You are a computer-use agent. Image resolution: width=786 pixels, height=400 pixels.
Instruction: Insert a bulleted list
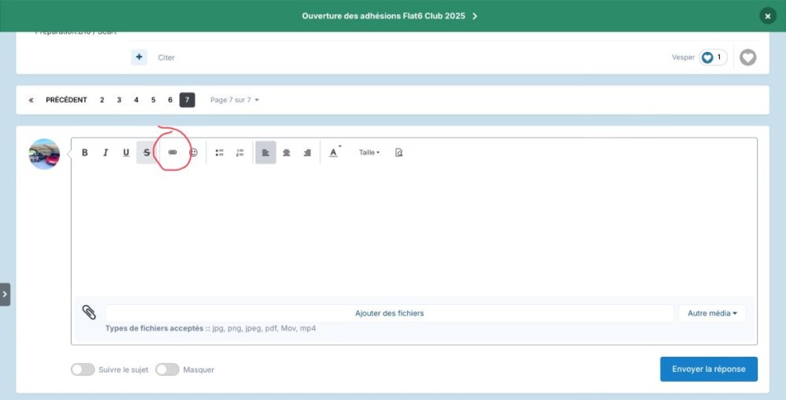click(x=220, y=152)
